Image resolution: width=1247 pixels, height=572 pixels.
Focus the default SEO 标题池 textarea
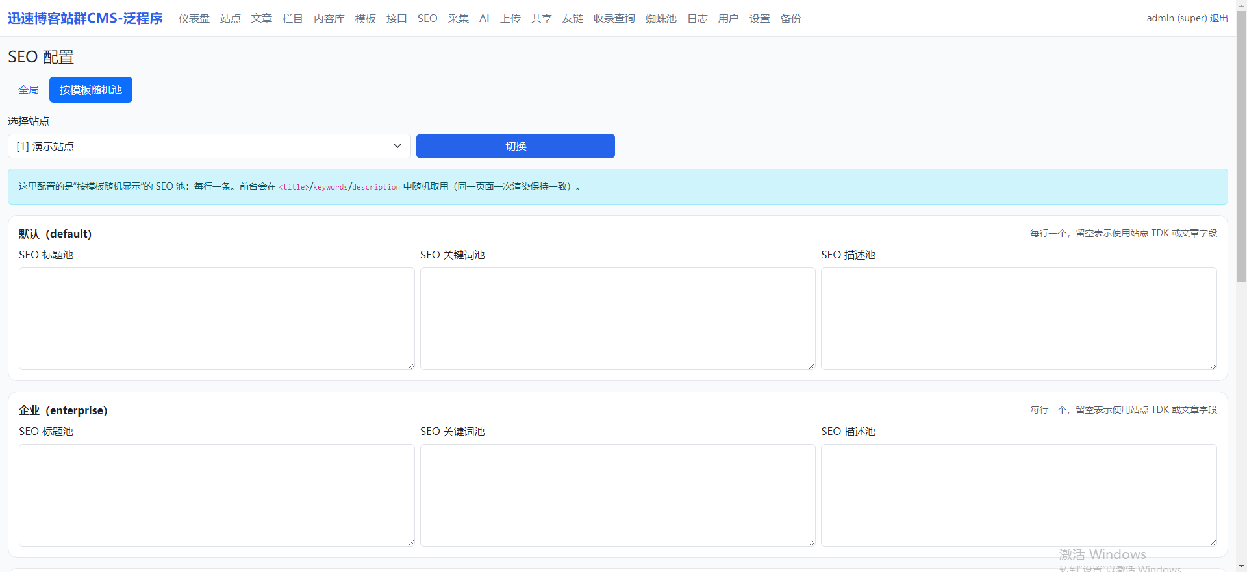click(x=216, y=318)
